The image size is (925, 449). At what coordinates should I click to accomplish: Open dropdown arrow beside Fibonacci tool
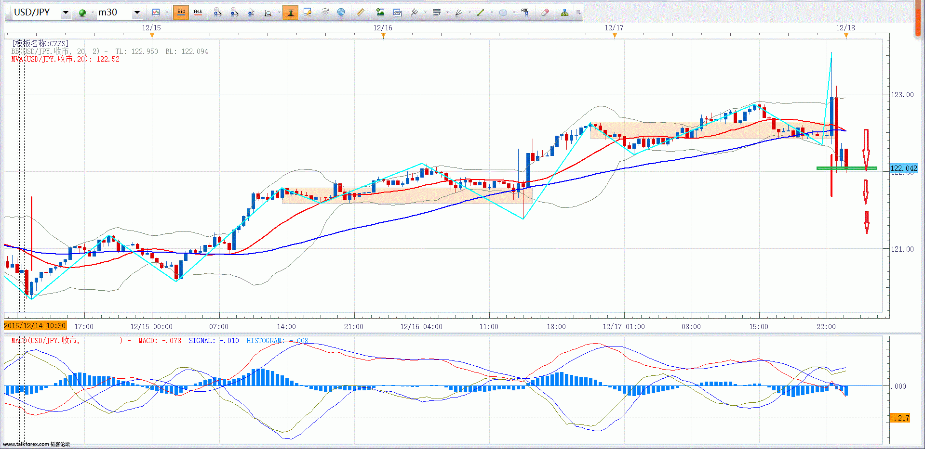point(447,13)
